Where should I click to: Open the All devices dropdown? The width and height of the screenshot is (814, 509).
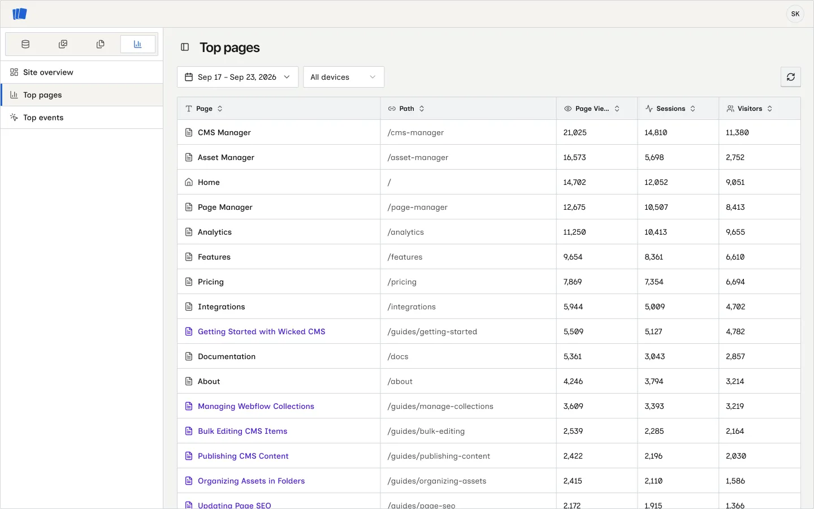[344, 77]
